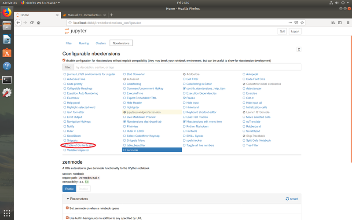Uncheck Nbextensions dashboard tab checkbox

coord(125,122)
